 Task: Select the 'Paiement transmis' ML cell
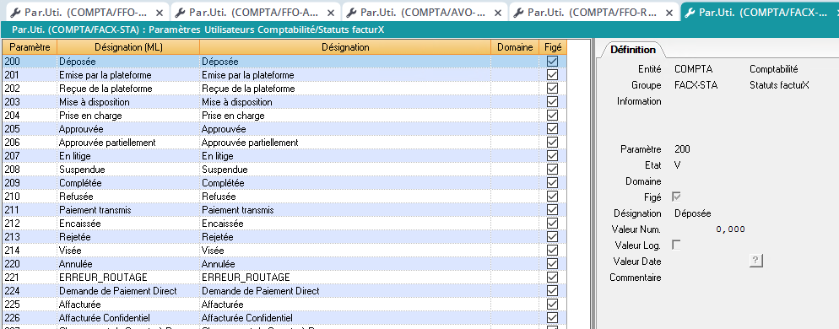tap(128, 210)
